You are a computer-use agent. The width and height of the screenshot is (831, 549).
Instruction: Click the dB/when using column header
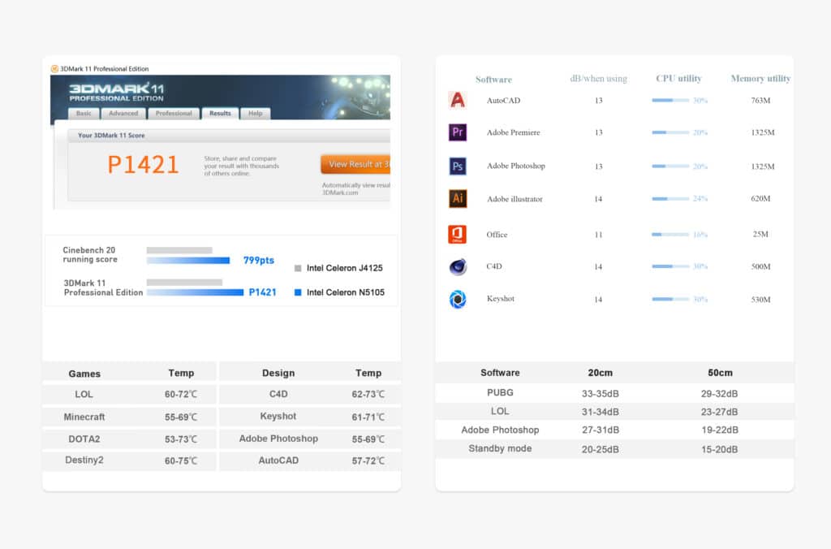(x=598, y=79)
